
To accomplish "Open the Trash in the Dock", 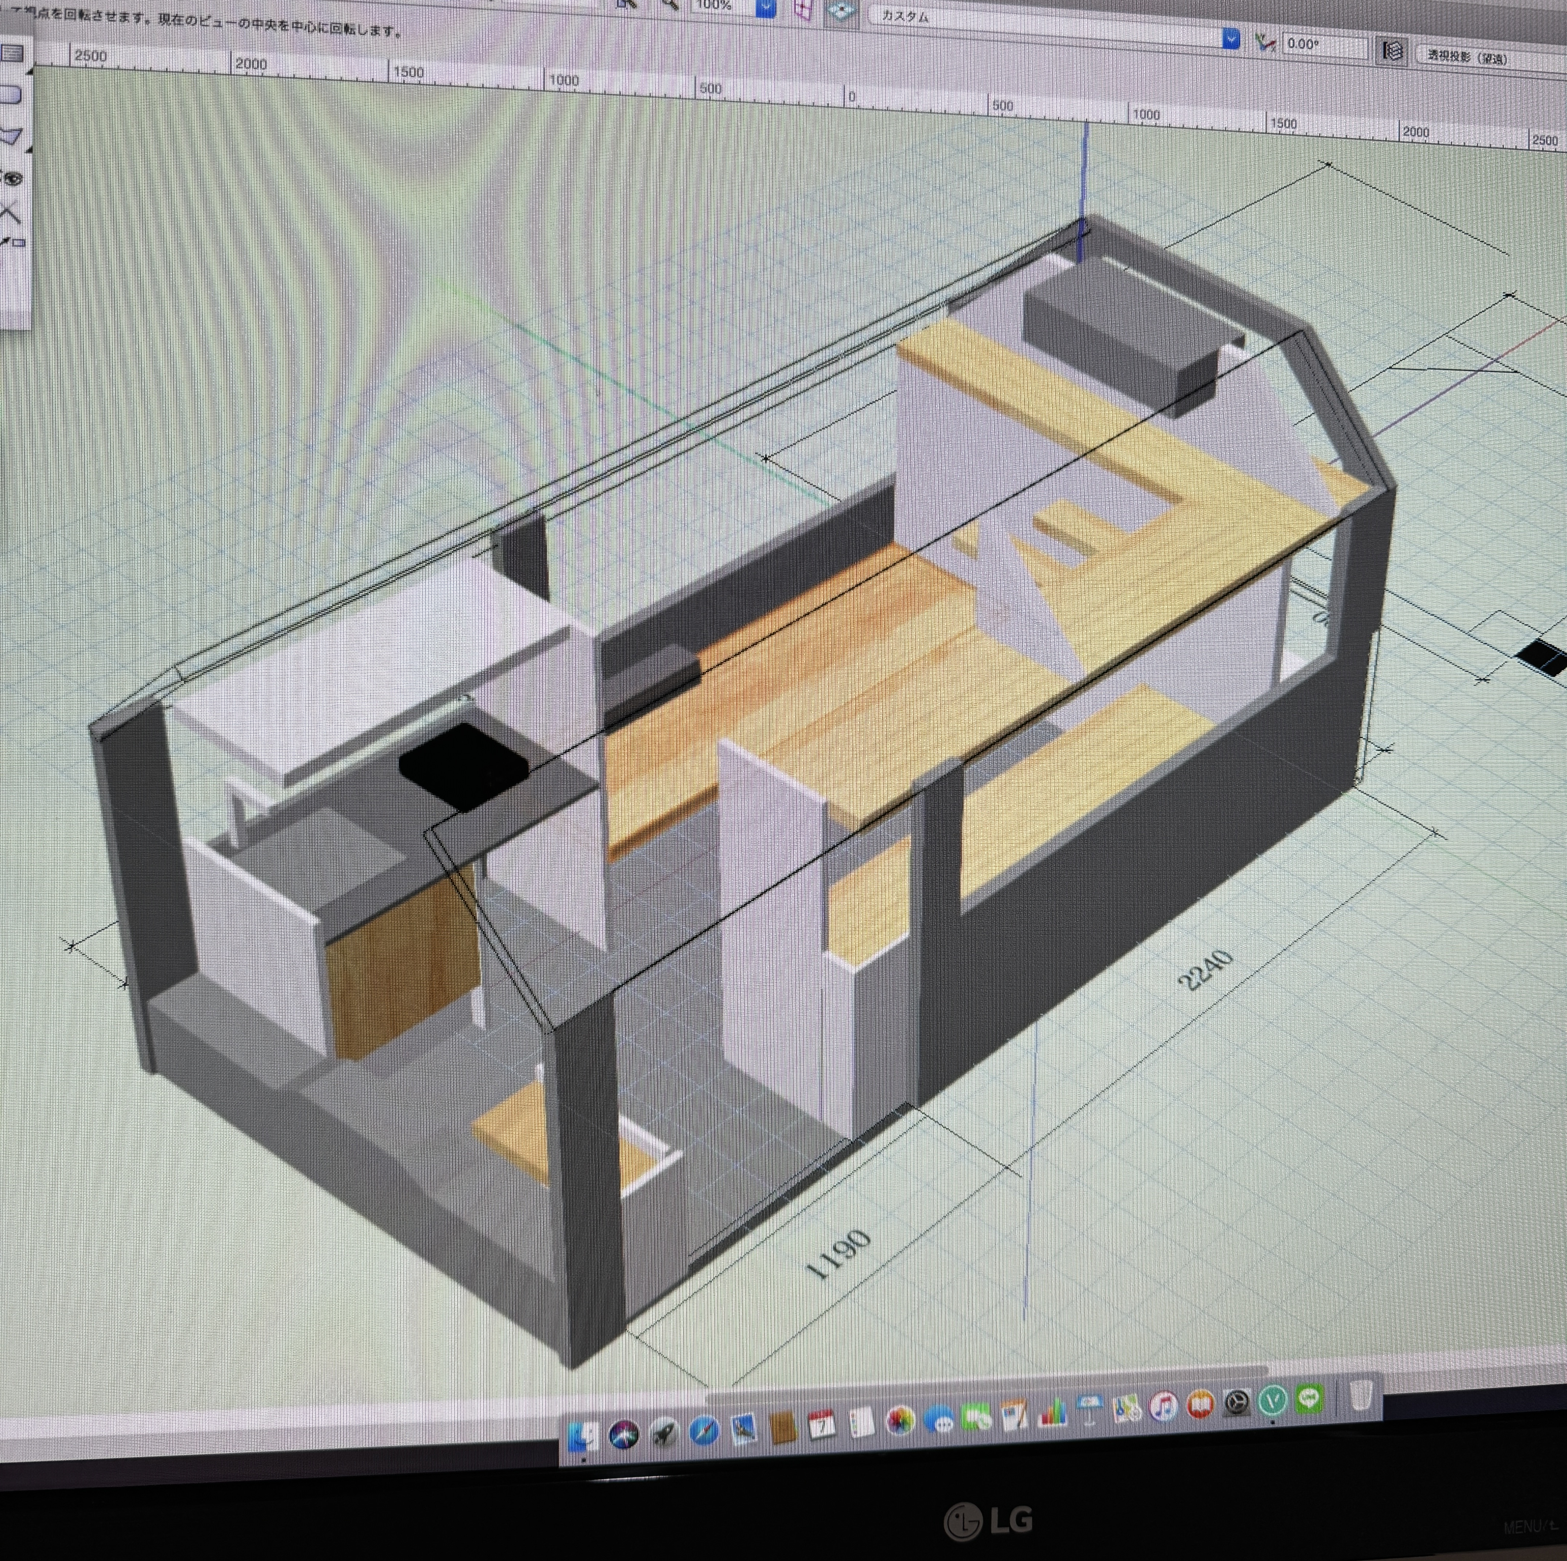I will coord(1361,1396).
